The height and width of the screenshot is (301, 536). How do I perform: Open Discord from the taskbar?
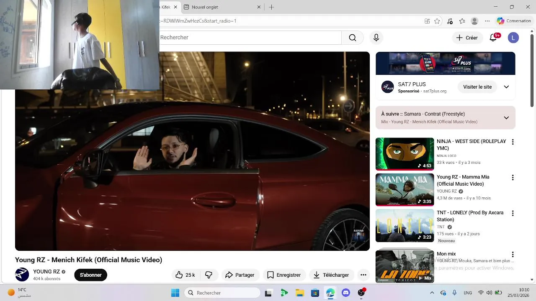(x=346, y=293)
